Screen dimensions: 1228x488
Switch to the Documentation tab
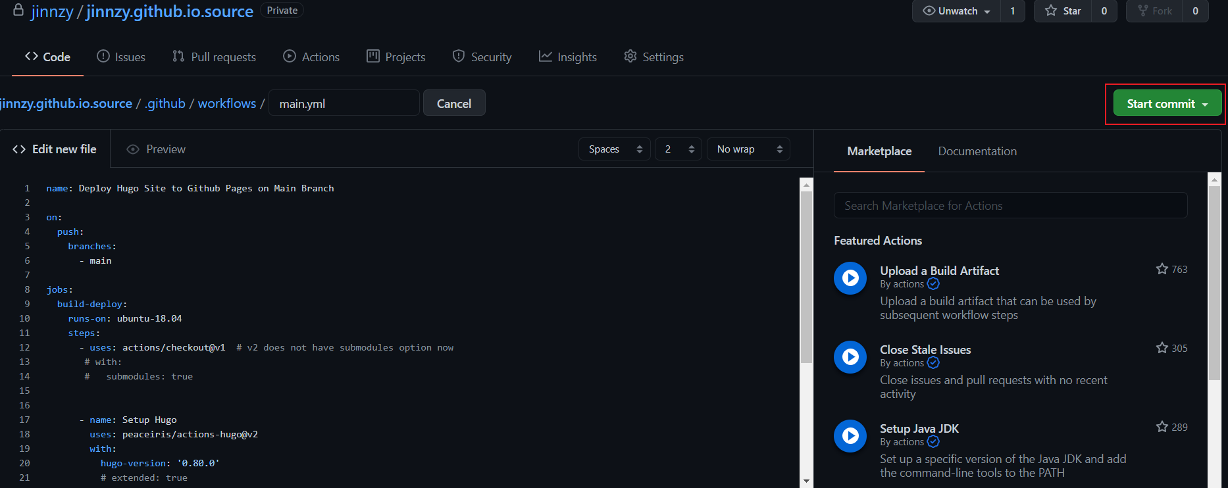pyautogui.click(x=977, y=151)
